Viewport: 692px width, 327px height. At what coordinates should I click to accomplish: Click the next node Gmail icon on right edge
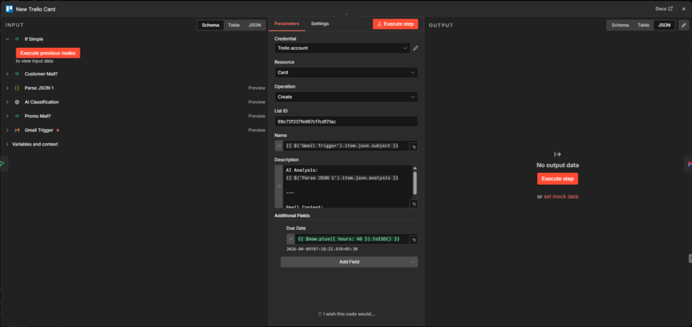(x=689, y=164)
